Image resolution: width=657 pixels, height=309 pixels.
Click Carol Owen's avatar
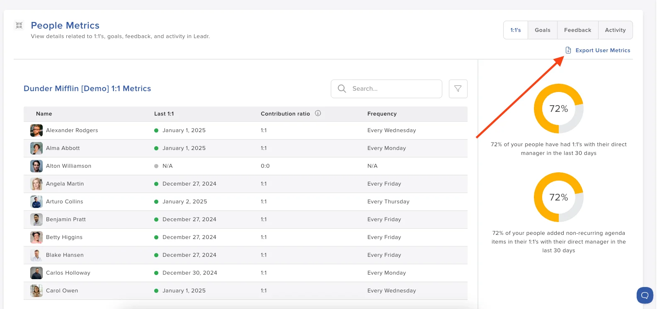pyautogui.click(x=36, y=291)
